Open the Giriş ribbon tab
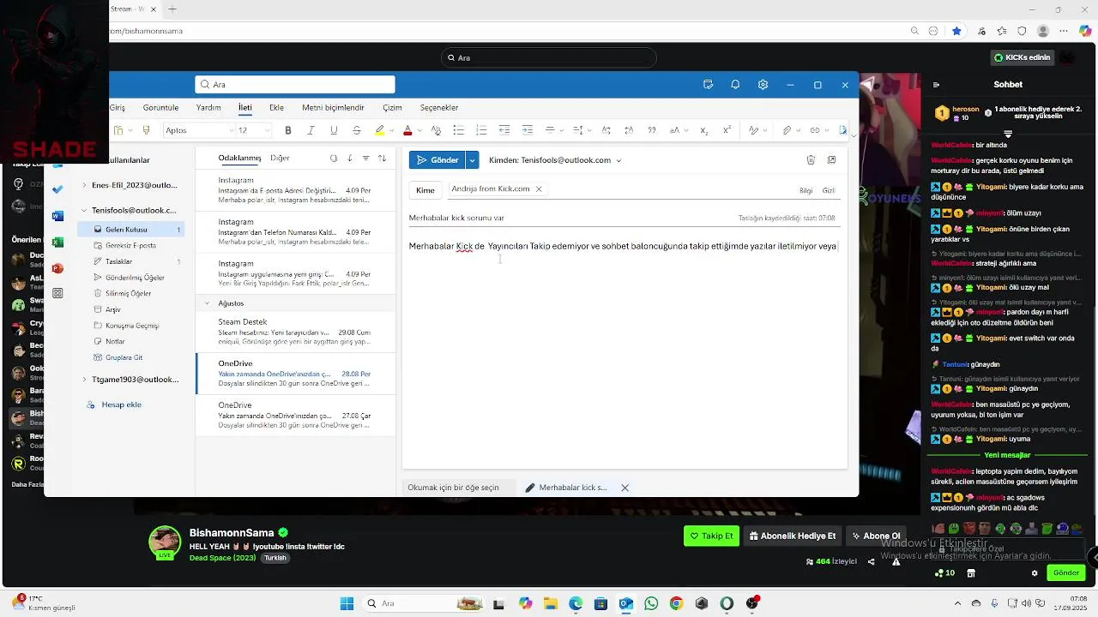Image resolution: width=1098 pixels, height=617 pixels. 117,107
